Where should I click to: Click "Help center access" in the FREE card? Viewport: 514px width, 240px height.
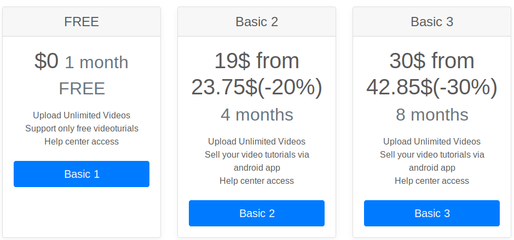[82, 142]
